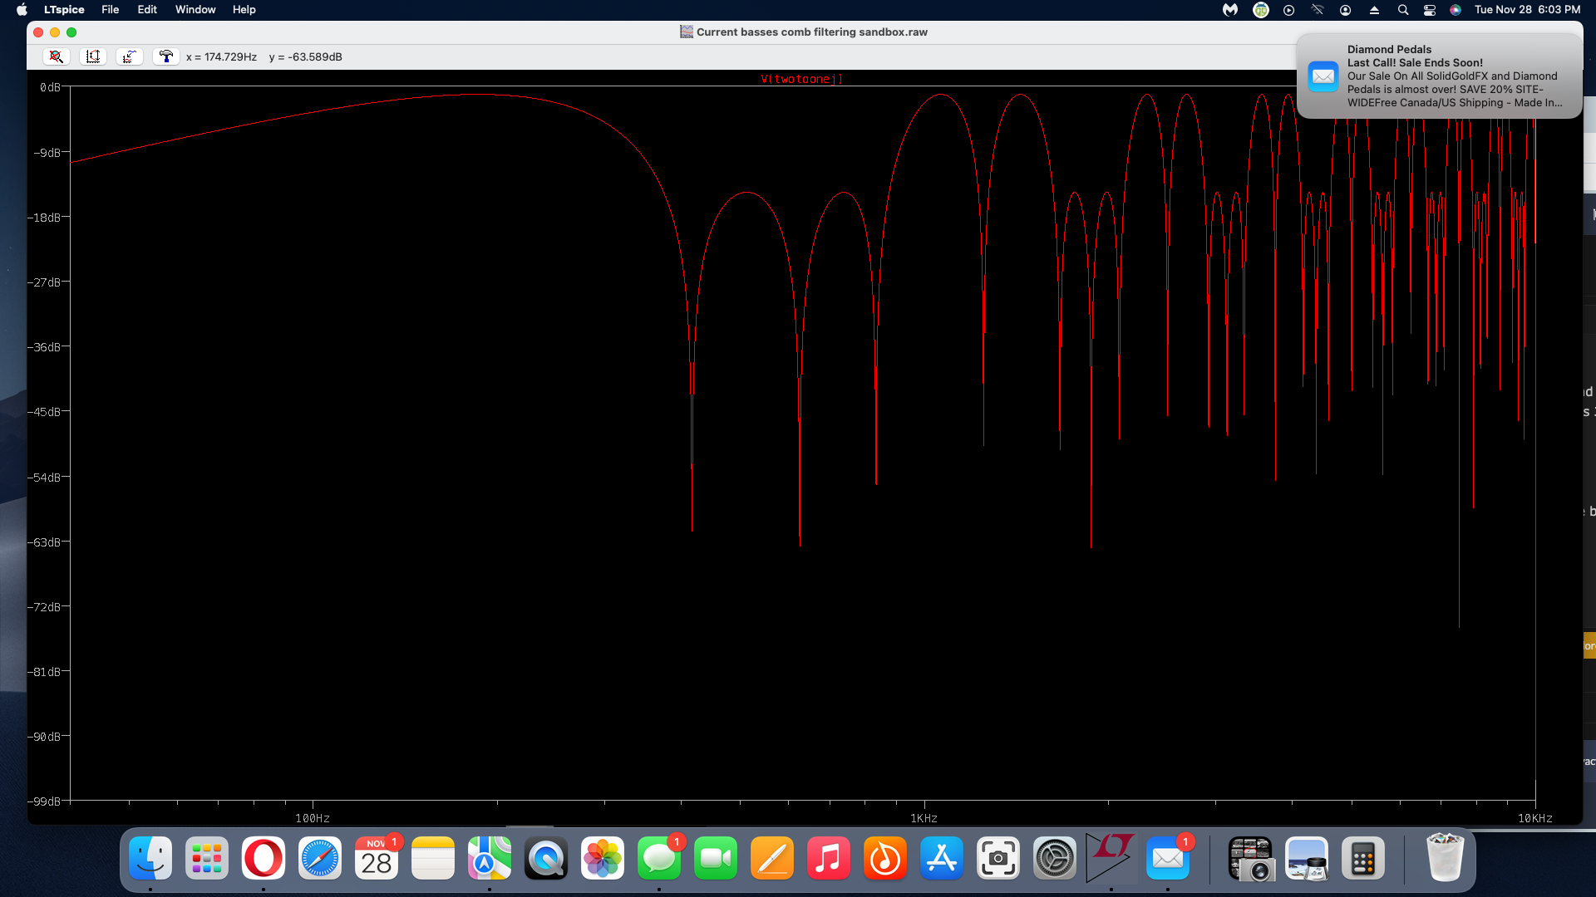
Task: Click the date and time clock
Action: click(1528, 10)
